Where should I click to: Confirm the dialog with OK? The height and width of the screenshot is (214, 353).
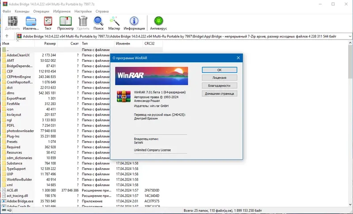click(x=219, y=70)
